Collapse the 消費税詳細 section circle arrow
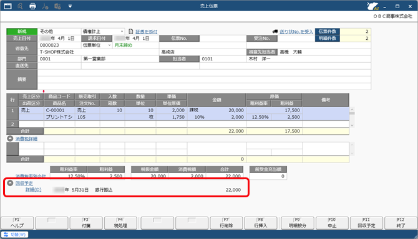This screenshot has width=418, height=239. coord(10,139)
